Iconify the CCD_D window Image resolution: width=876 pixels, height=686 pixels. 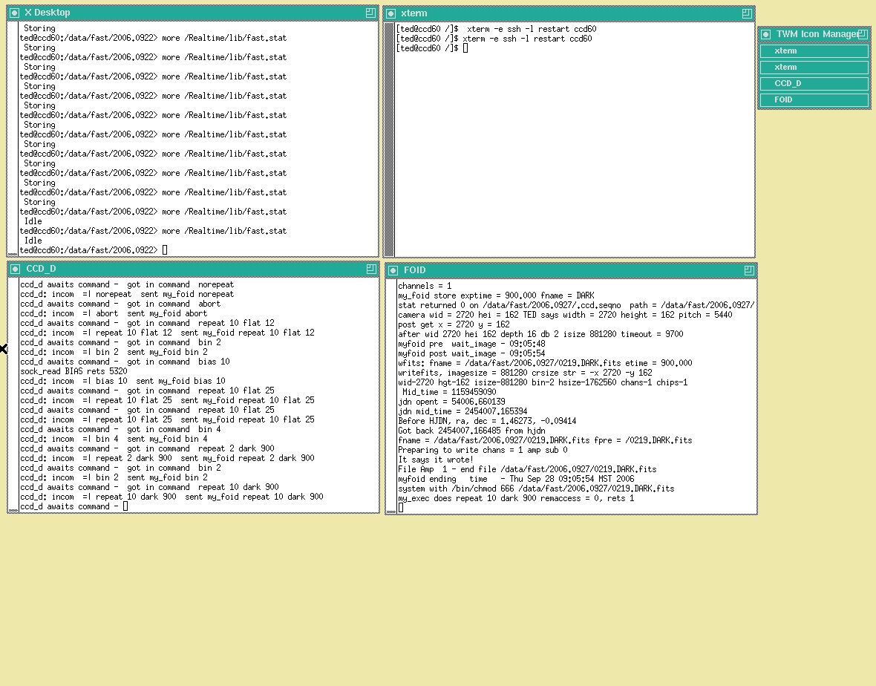coord(14,269)
